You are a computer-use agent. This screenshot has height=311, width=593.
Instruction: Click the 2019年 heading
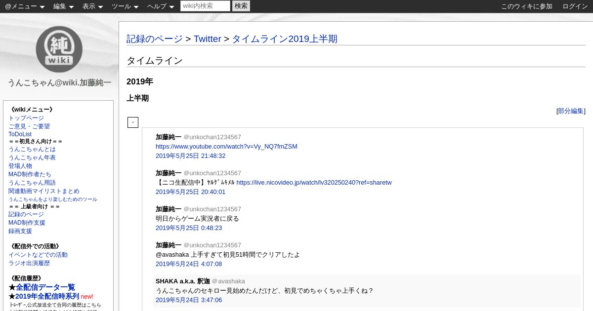(140, 81)
